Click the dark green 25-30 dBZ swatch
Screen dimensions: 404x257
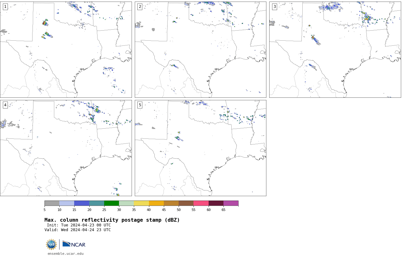[x=111, y=203]
